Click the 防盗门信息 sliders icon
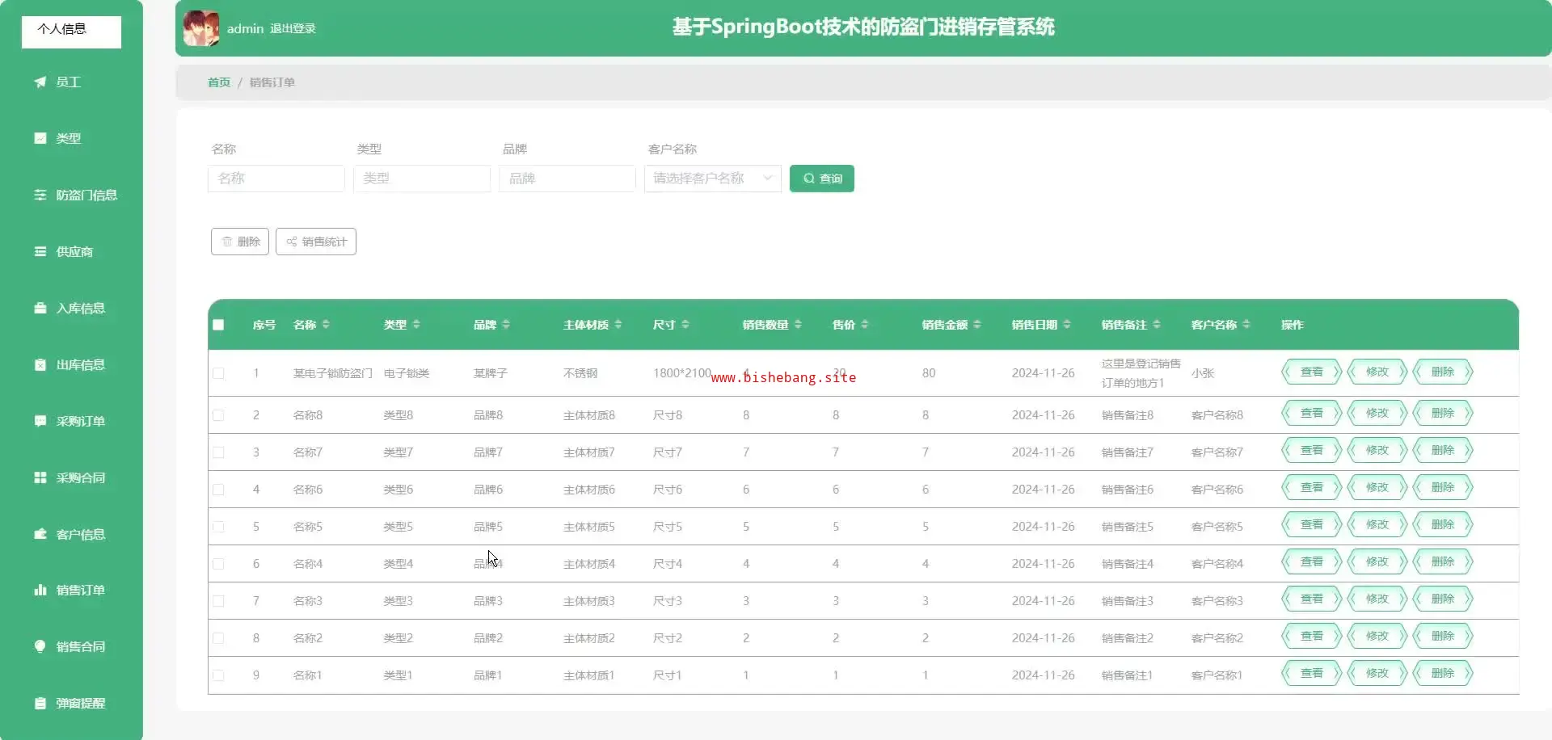This screenshot has width=1552, height=740. click(40, 195)
